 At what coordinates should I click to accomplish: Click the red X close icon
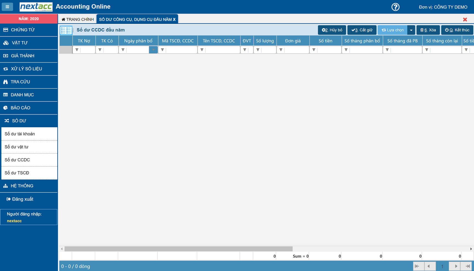[465, 19]
